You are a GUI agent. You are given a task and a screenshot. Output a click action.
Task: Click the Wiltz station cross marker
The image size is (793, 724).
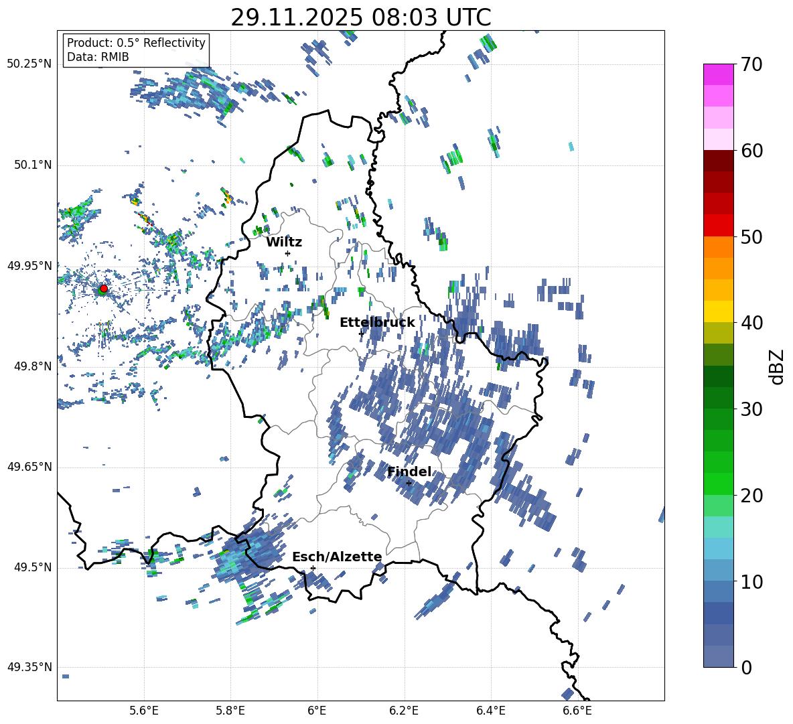[287, 253]
